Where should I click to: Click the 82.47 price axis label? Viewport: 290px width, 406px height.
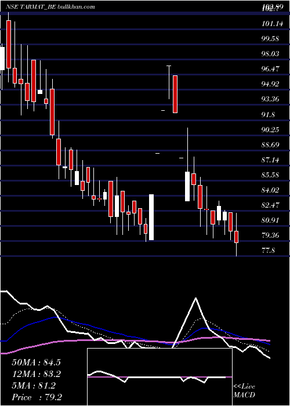point(270,205)
